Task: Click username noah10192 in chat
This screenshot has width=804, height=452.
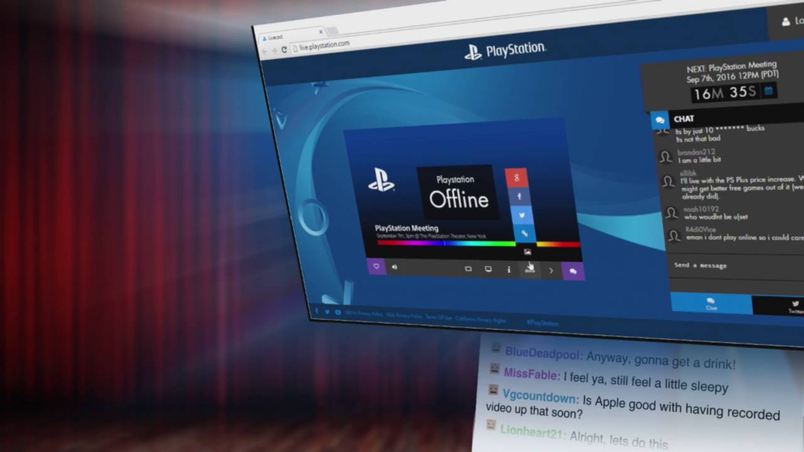Action: pyautogui.click(x=701, y=209)
